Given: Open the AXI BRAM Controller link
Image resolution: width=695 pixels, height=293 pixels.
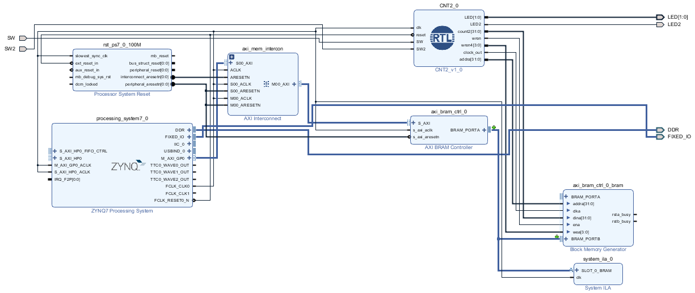Looking at the screenshot, I should tap(449, 147).
